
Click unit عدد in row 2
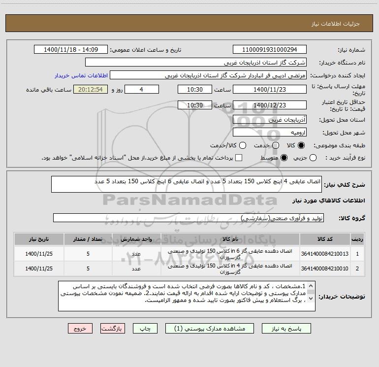(136, 269)
